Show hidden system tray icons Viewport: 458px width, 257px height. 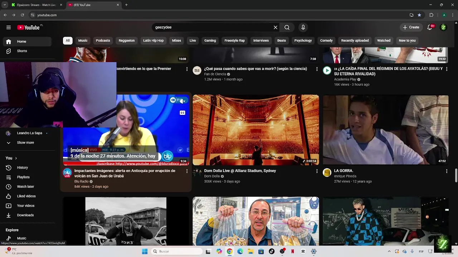click(x=389, y=251)
